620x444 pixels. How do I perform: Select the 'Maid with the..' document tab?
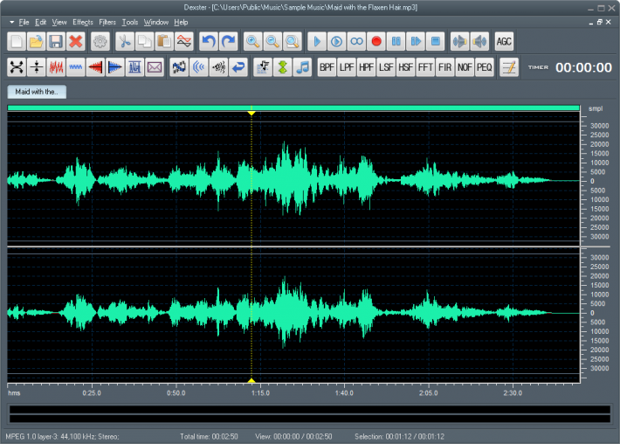37,92
